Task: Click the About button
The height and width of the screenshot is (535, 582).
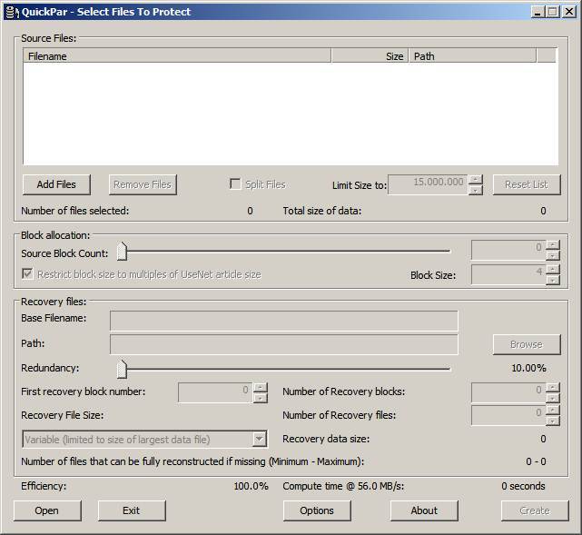Action: [424, 510]
